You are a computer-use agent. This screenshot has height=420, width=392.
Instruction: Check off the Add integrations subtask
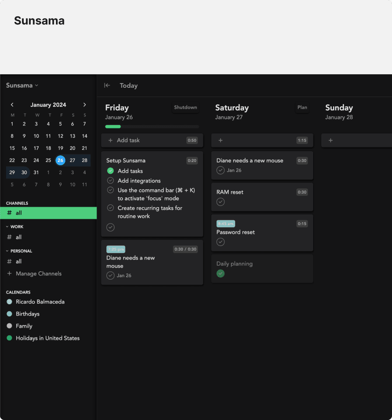(111, 181)
